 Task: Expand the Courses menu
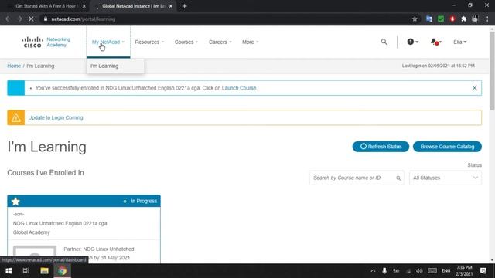pyautogui.click(x=186, y=42)
